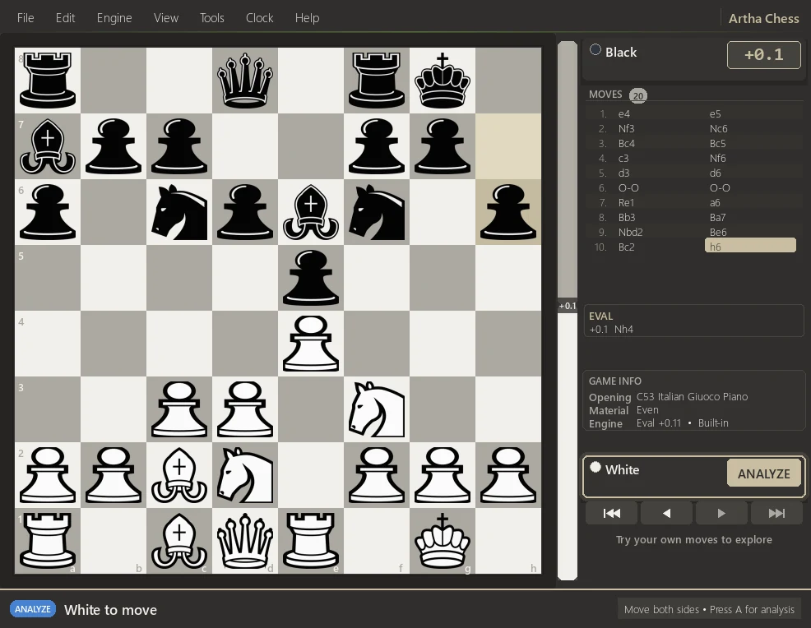The image size is (811, 628).
Task: Jump to the last move
Action: pyautogui.click(x=776, y=513)
